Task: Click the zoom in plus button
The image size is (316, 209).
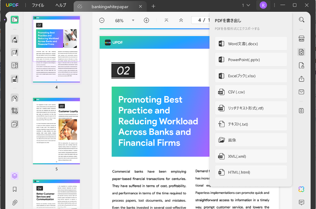Action: click(146, 21)
